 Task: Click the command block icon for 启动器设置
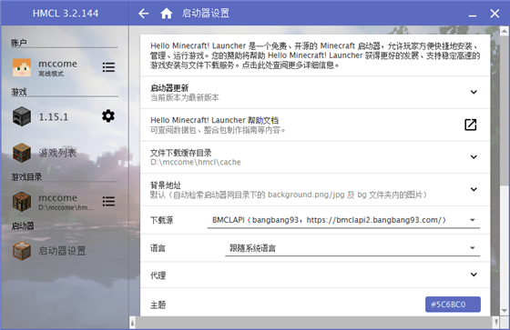tap(22, 251)
